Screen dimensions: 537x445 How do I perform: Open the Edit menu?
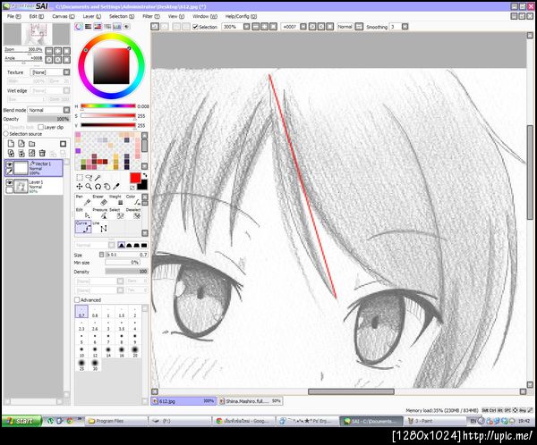pos(37,16)
